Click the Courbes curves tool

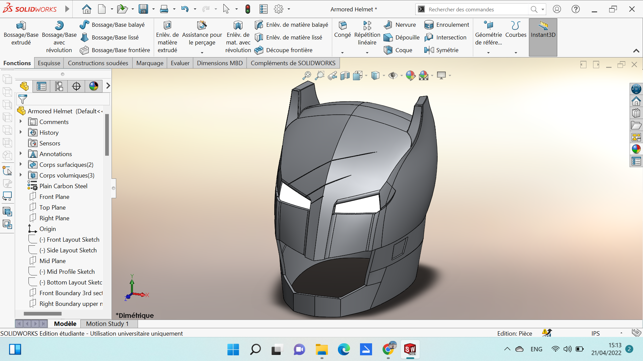click(x=516, y=29)
